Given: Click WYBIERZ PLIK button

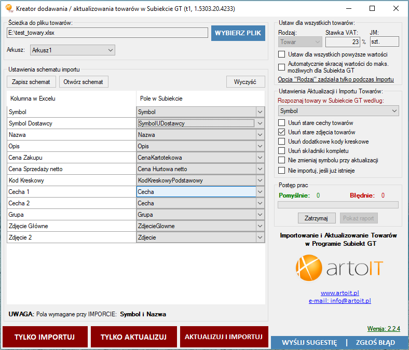Looking at the screenshot, I should [x=238, y=33].
